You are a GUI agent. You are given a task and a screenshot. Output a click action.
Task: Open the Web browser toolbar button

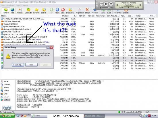point(12,11)
